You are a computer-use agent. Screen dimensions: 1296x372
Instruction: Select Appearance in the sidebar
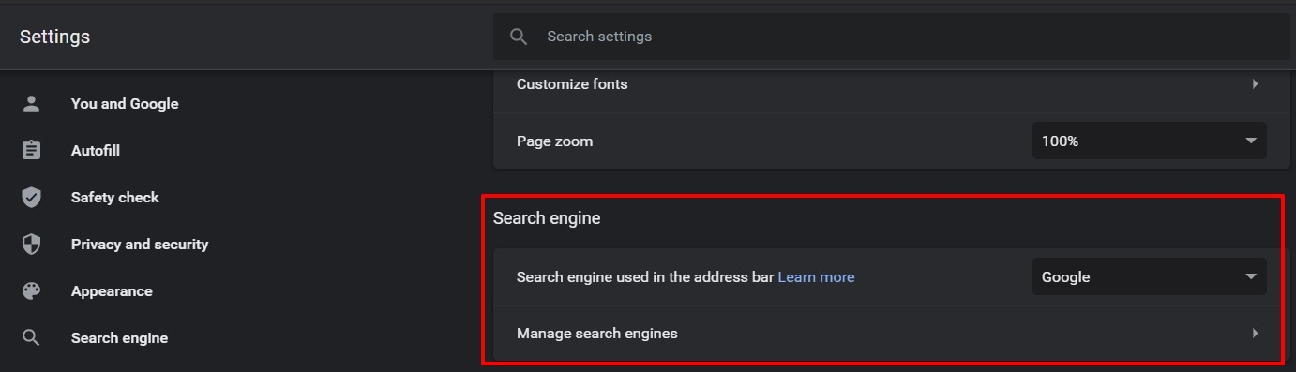(112, 290)
